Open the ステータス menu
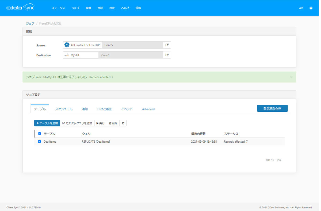 (x=58, y=8)
